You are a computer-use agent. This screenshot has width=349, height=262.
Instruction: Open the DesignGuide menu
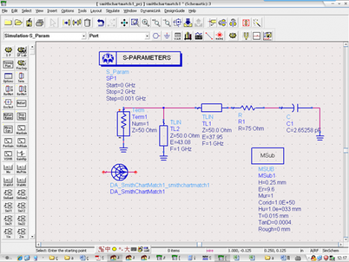(x=174, y=10)
